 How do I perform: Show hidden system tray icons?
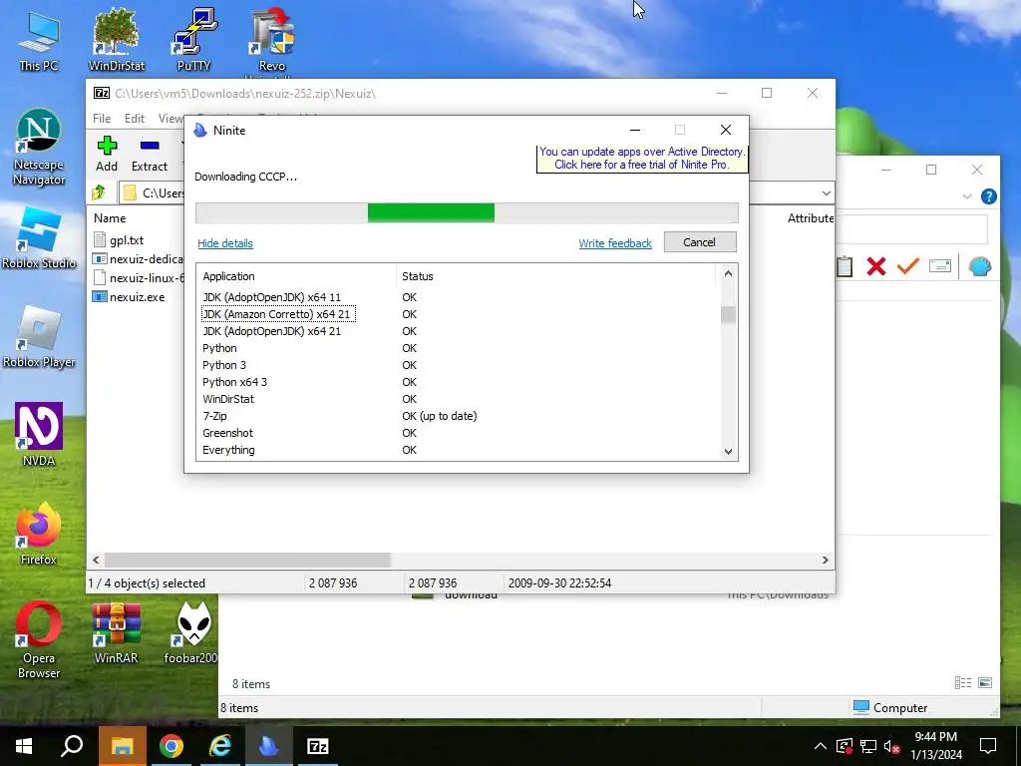click(820, 746)
